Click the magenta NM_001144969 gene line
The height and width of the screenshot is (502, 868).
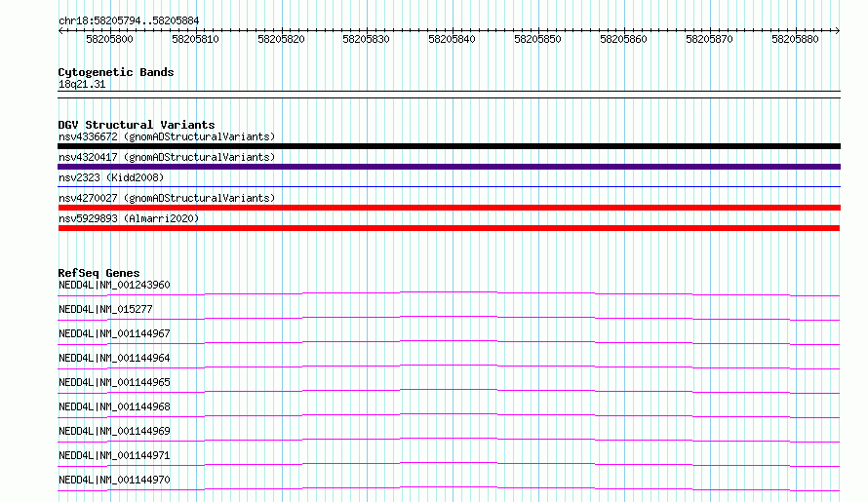[x=449, y=438]
